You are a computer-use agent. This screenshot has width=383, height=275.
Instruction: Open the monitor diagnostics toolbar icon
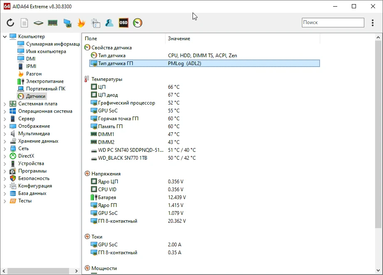[x=67, y=23]
